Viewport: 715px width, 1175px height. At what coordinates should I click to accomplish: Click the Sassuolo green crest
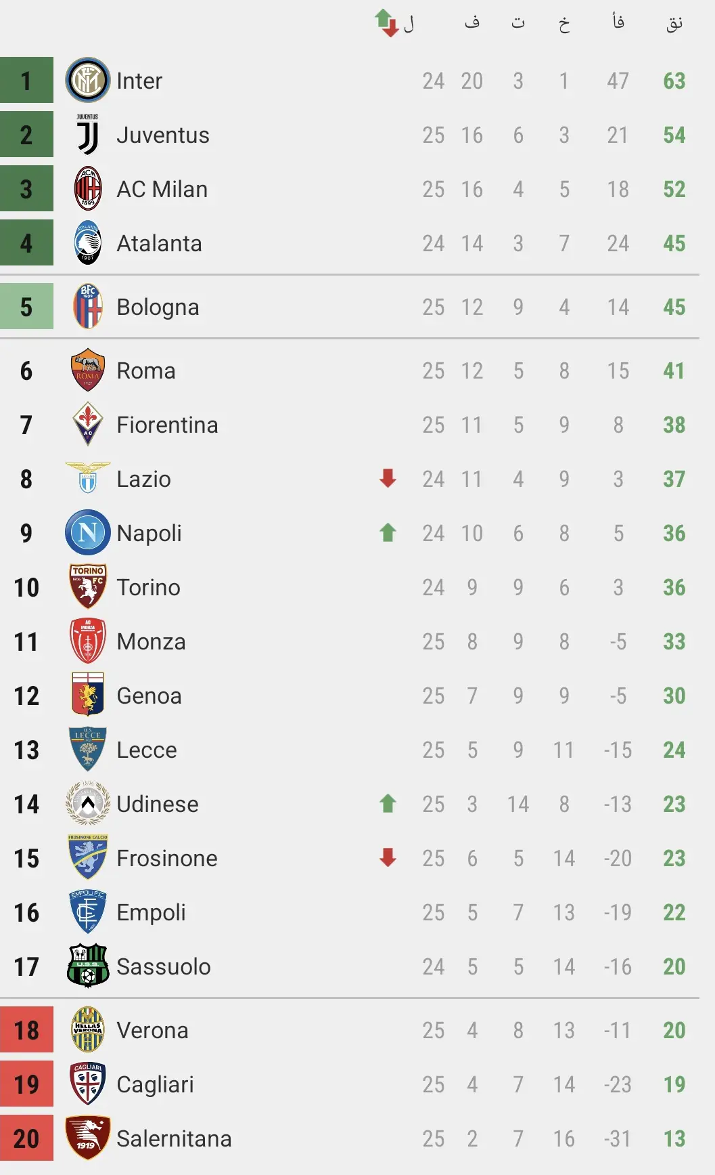tap(87, 966)
